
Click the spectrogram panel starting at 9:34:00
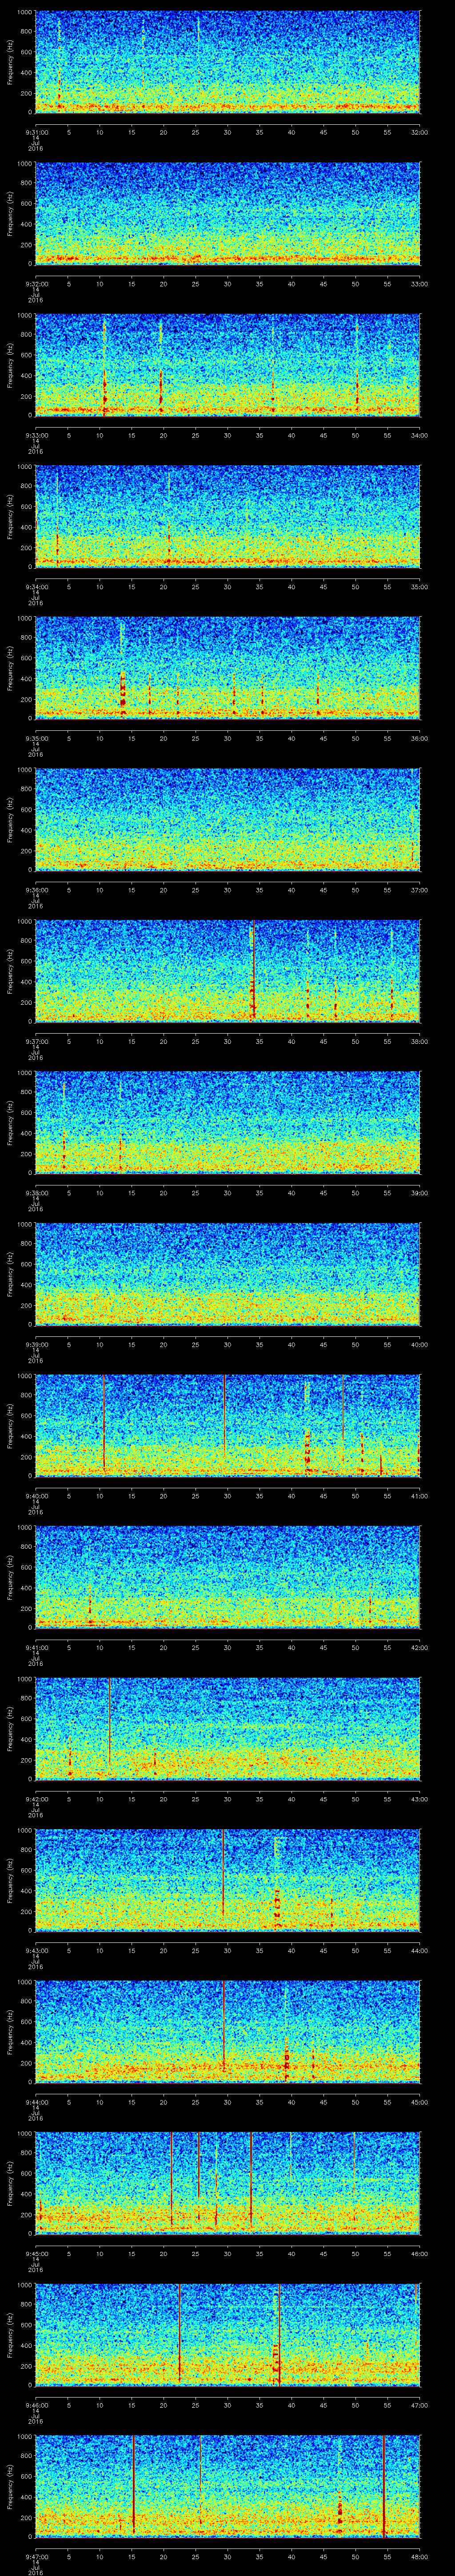click(x=227, y=516)
